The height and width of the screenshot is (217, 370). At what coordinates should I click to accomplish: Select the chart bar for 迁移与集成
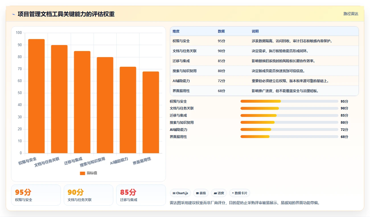click(82, 102)
